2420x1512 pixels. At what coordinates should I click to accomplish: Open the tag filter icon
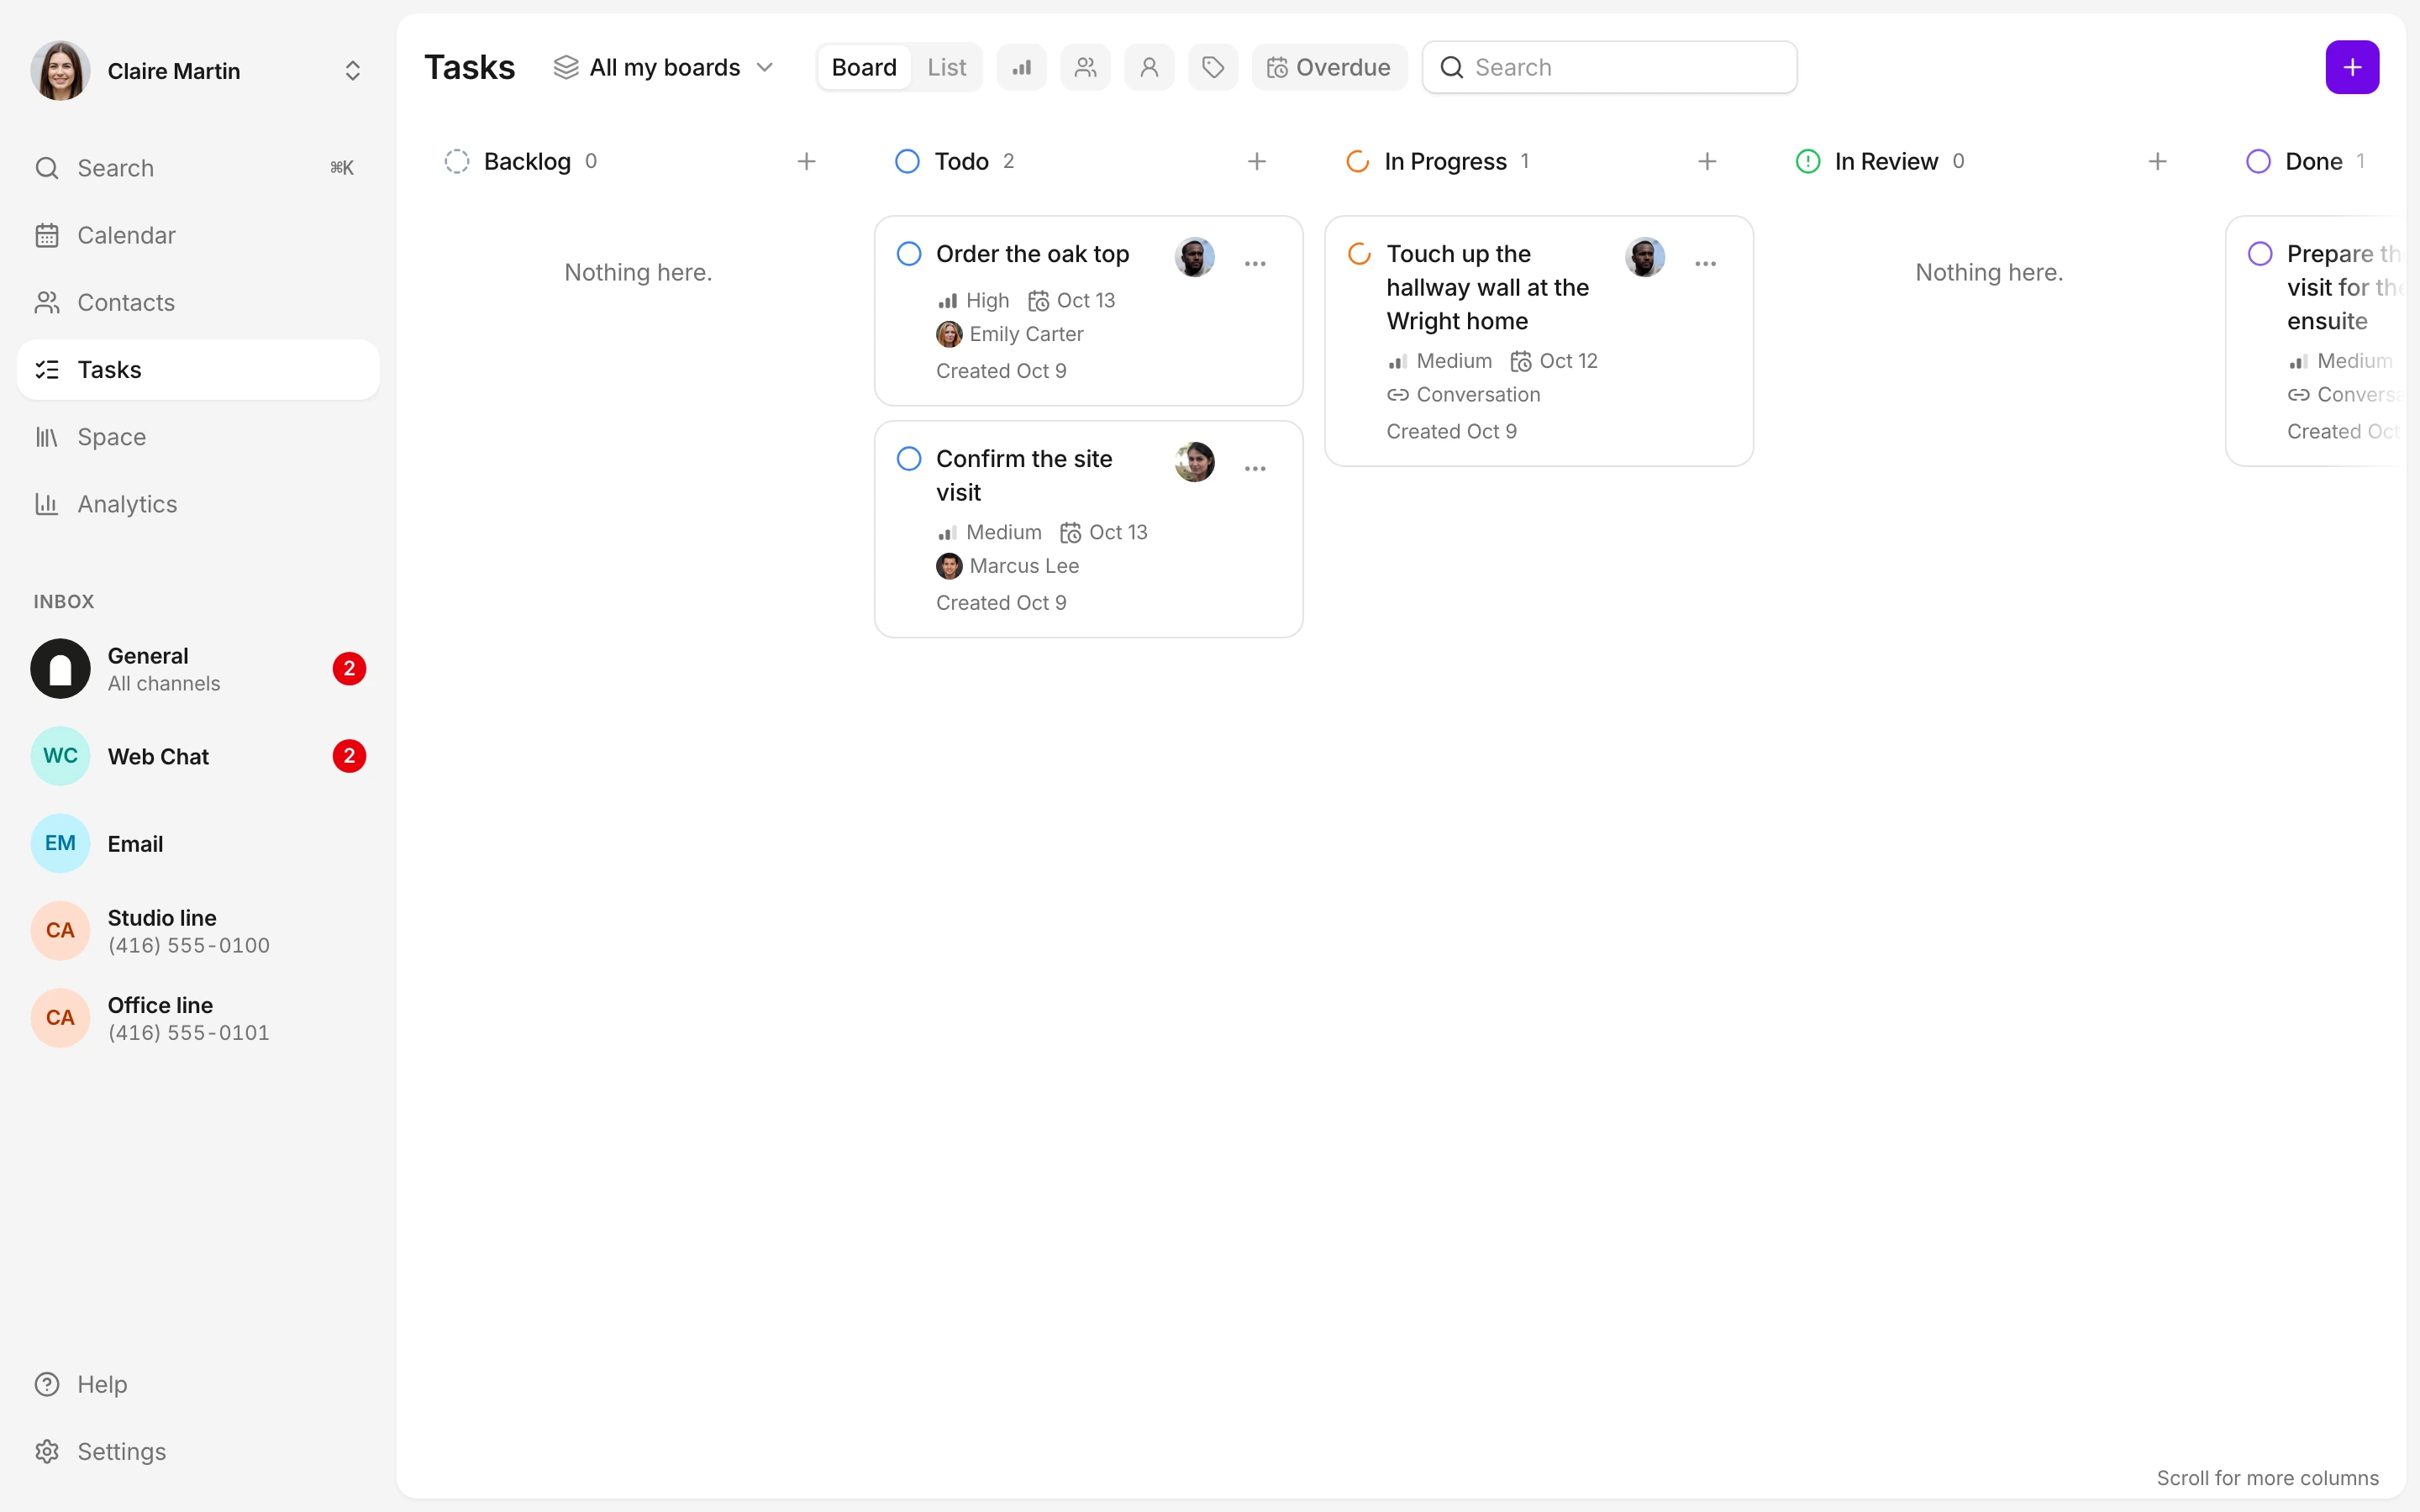tap(1213, 67)
